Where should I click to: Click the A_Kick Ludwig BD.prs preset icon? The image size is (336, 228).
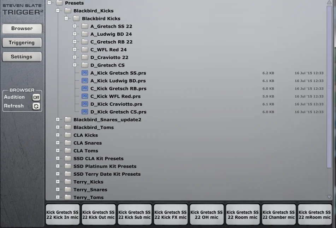(85, 81)
